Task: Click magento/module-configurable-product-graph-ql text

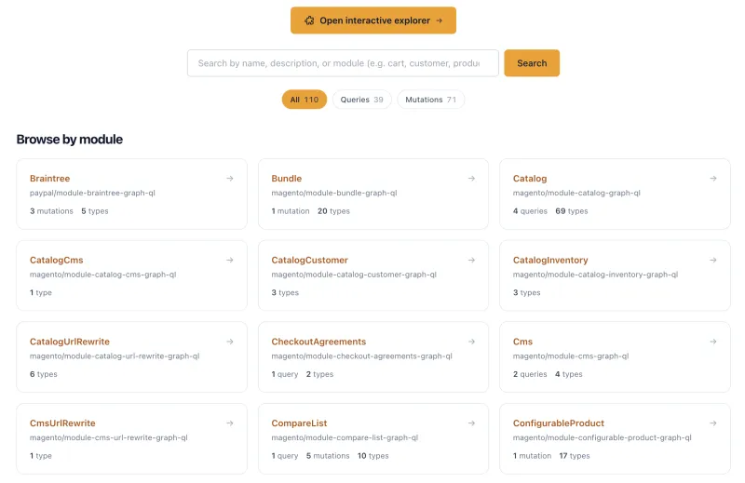Action: tap(602, 438)
